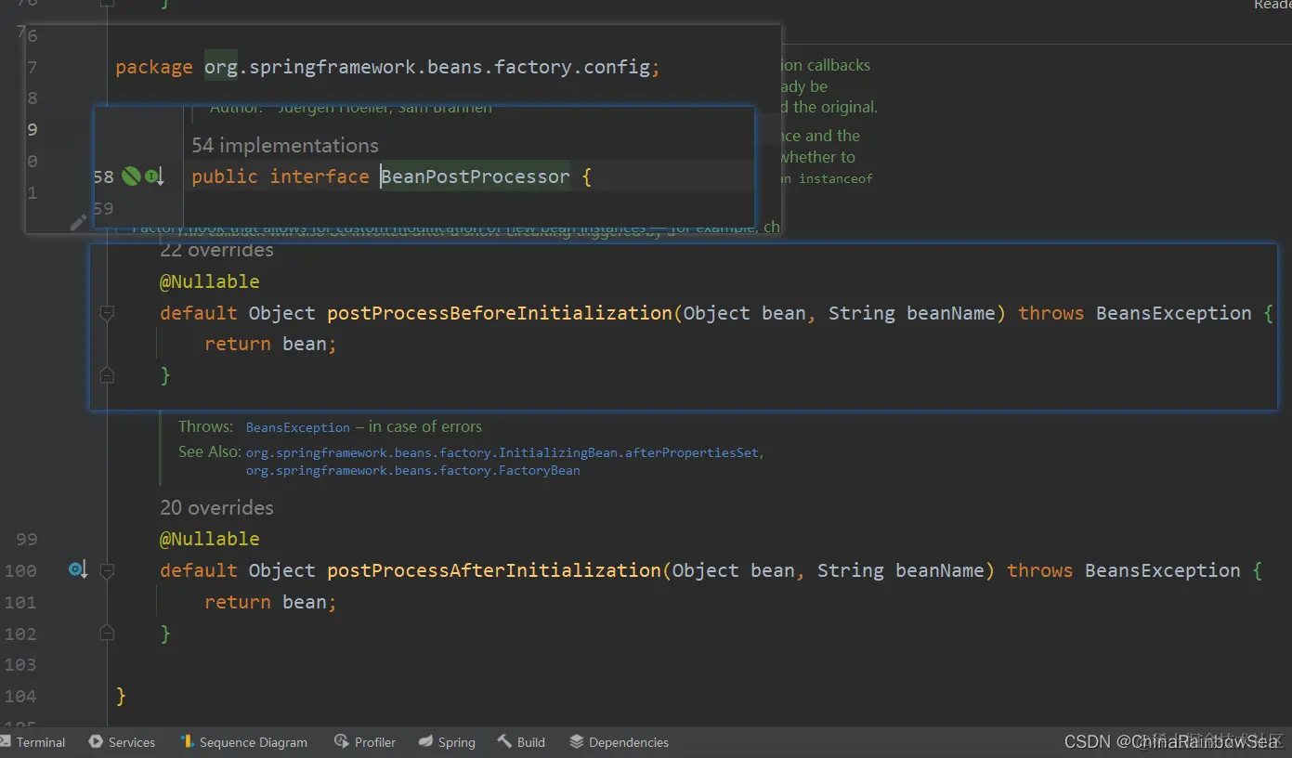The height and width of the screenshot is (758, 1292).
Task: Click BeansException in the postProcessAfterInitialization signature
Action: 1163,570
